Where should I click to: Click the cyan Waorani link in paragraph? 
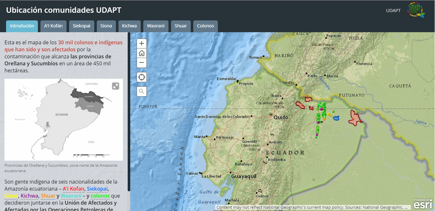coord(71,196)
